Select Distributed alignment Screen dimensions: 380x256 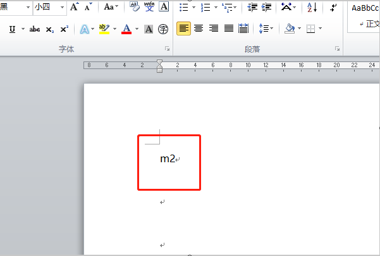point(243,29)
